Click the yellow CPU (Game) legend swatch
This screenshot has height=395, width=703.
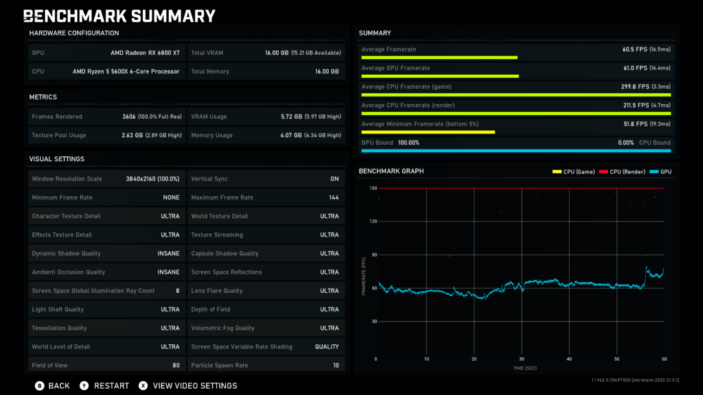tap(557, 171)
